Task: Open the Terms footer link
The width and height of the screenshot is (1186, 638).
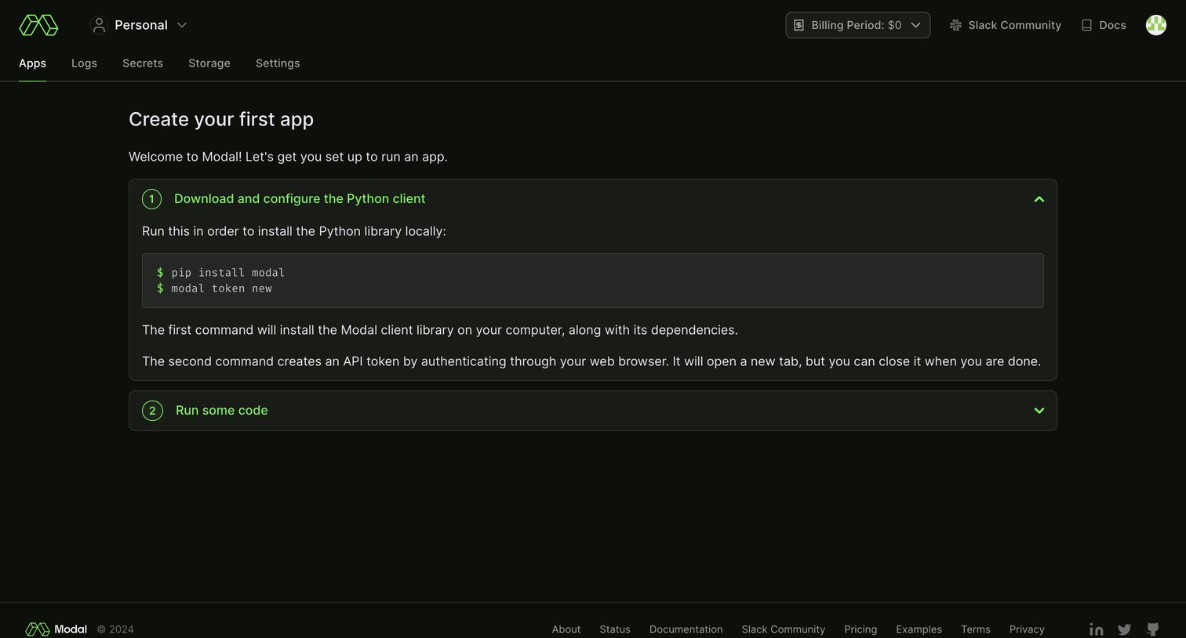Action: 976,629
